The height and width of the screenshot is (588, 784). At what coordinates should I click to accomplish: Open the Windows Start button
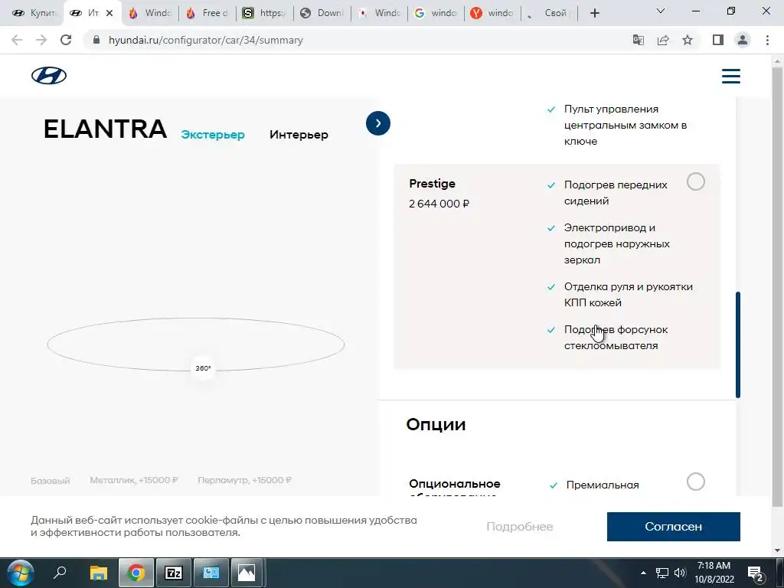point(19,573)
